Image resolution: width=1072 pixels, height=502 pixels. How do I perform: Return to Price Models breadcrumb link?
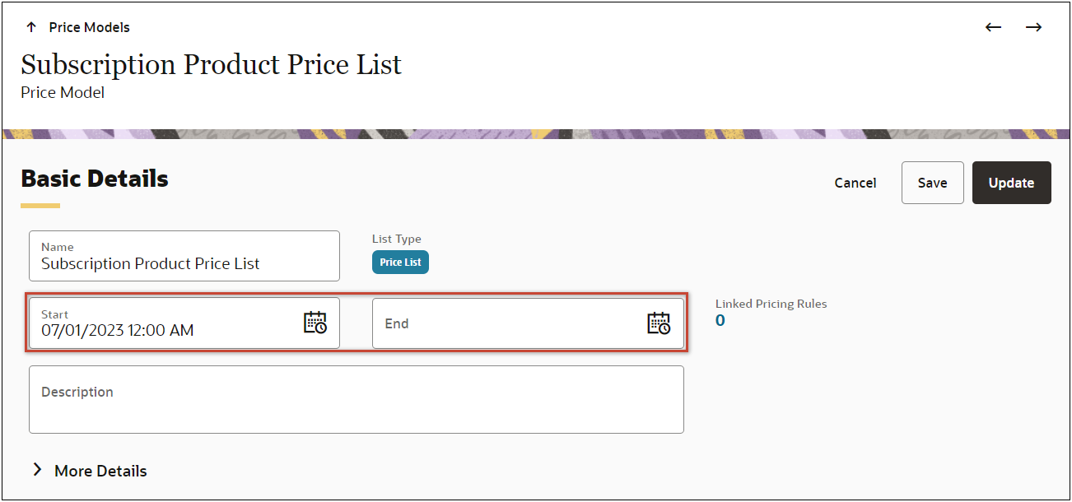(x=89, y=27)
